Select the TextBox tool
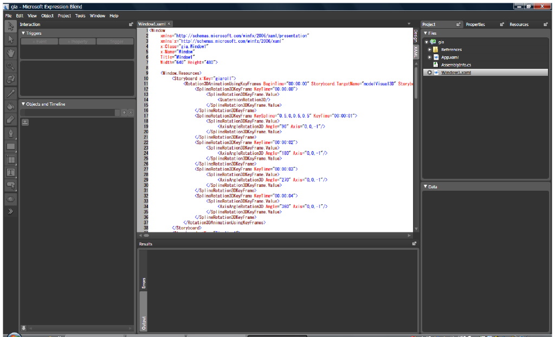The image size is (555, 337). [x=11, y=172]
